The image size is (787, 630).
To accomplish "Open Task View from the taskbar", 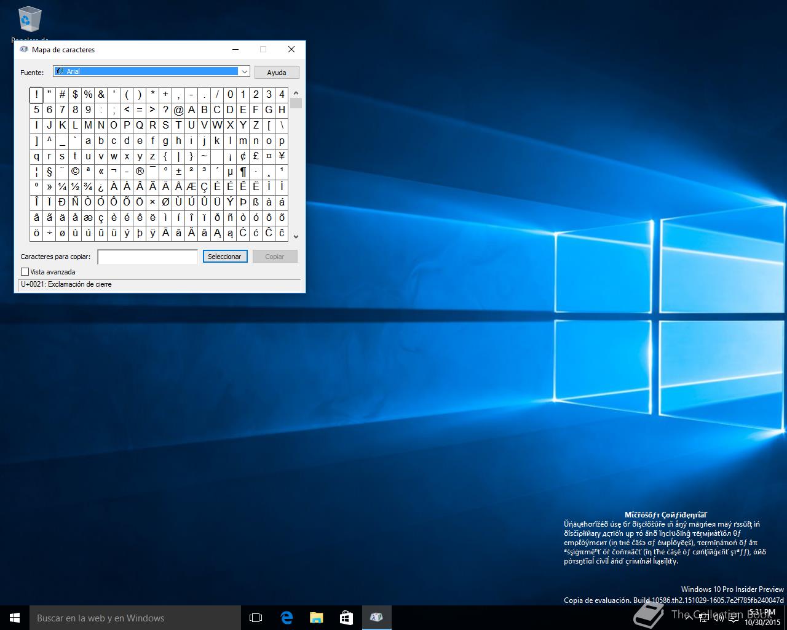I will click(256, 618).
